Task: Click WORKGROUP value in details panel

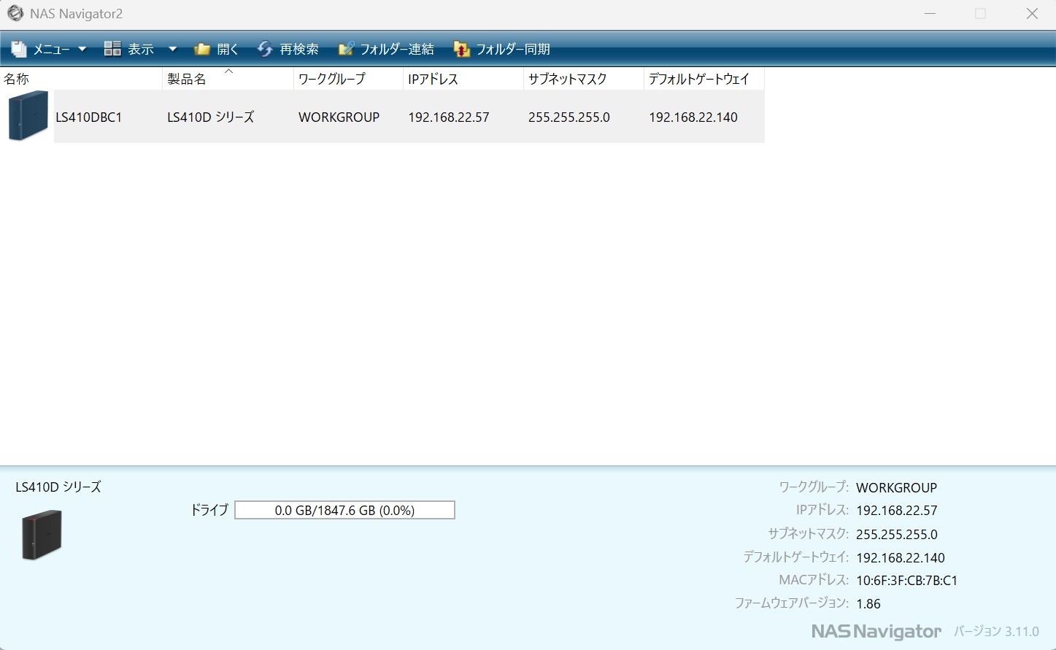Action: coord(896,487)
